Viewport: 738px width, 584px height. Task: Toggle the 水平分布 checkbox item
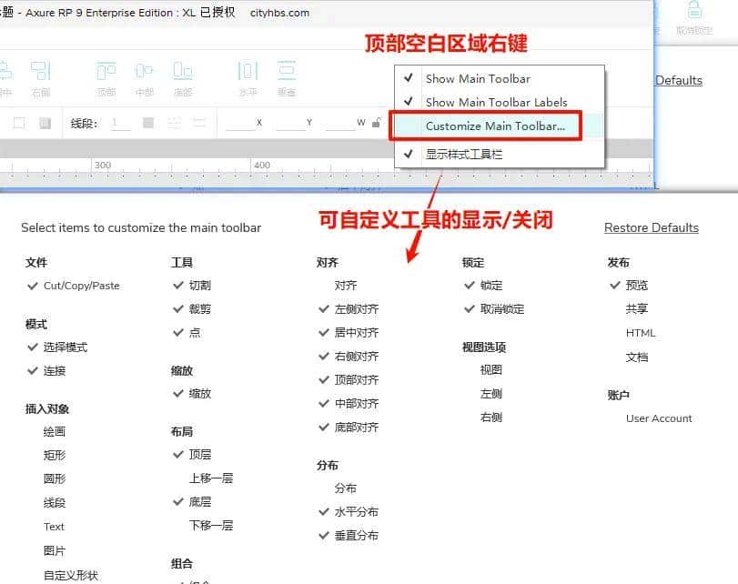click(356, 512)
